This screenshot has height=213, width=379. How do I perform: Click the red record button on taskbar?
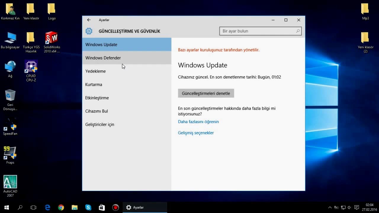pyautogui.click(x=115, y=208)
